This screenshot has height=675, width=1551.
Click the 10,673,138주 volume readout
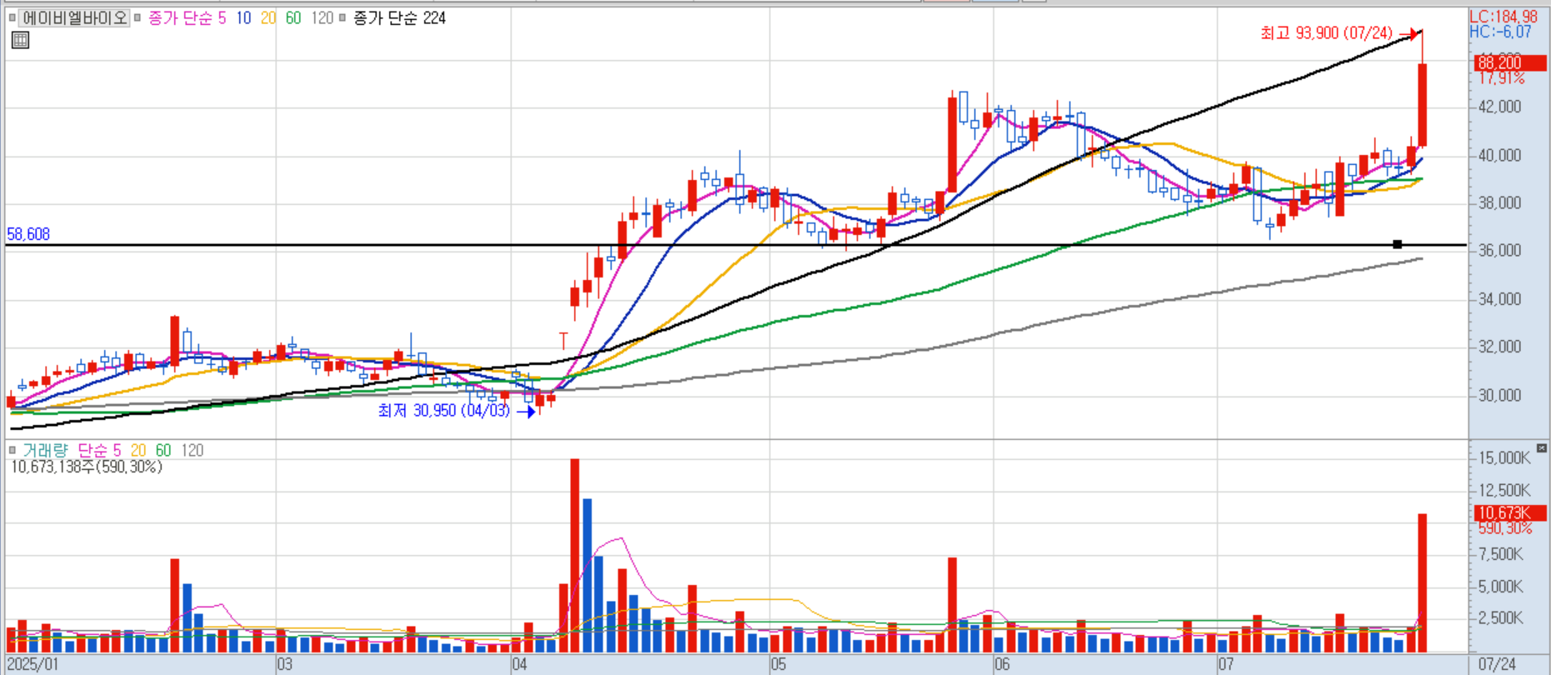click(x=87, y=467)
